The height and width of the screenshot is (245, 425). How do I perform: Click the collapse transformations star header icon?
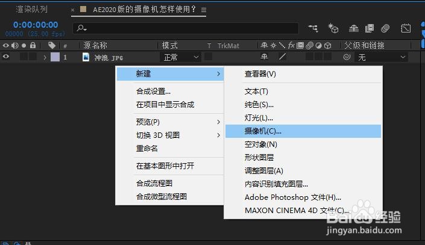[273, 45]
